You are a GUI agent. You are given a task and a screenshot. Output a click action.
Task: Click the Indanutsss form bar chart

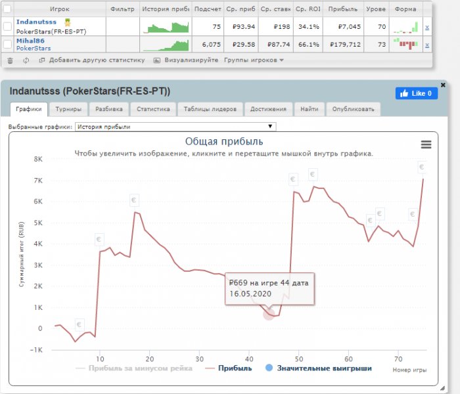coord(405,28)
